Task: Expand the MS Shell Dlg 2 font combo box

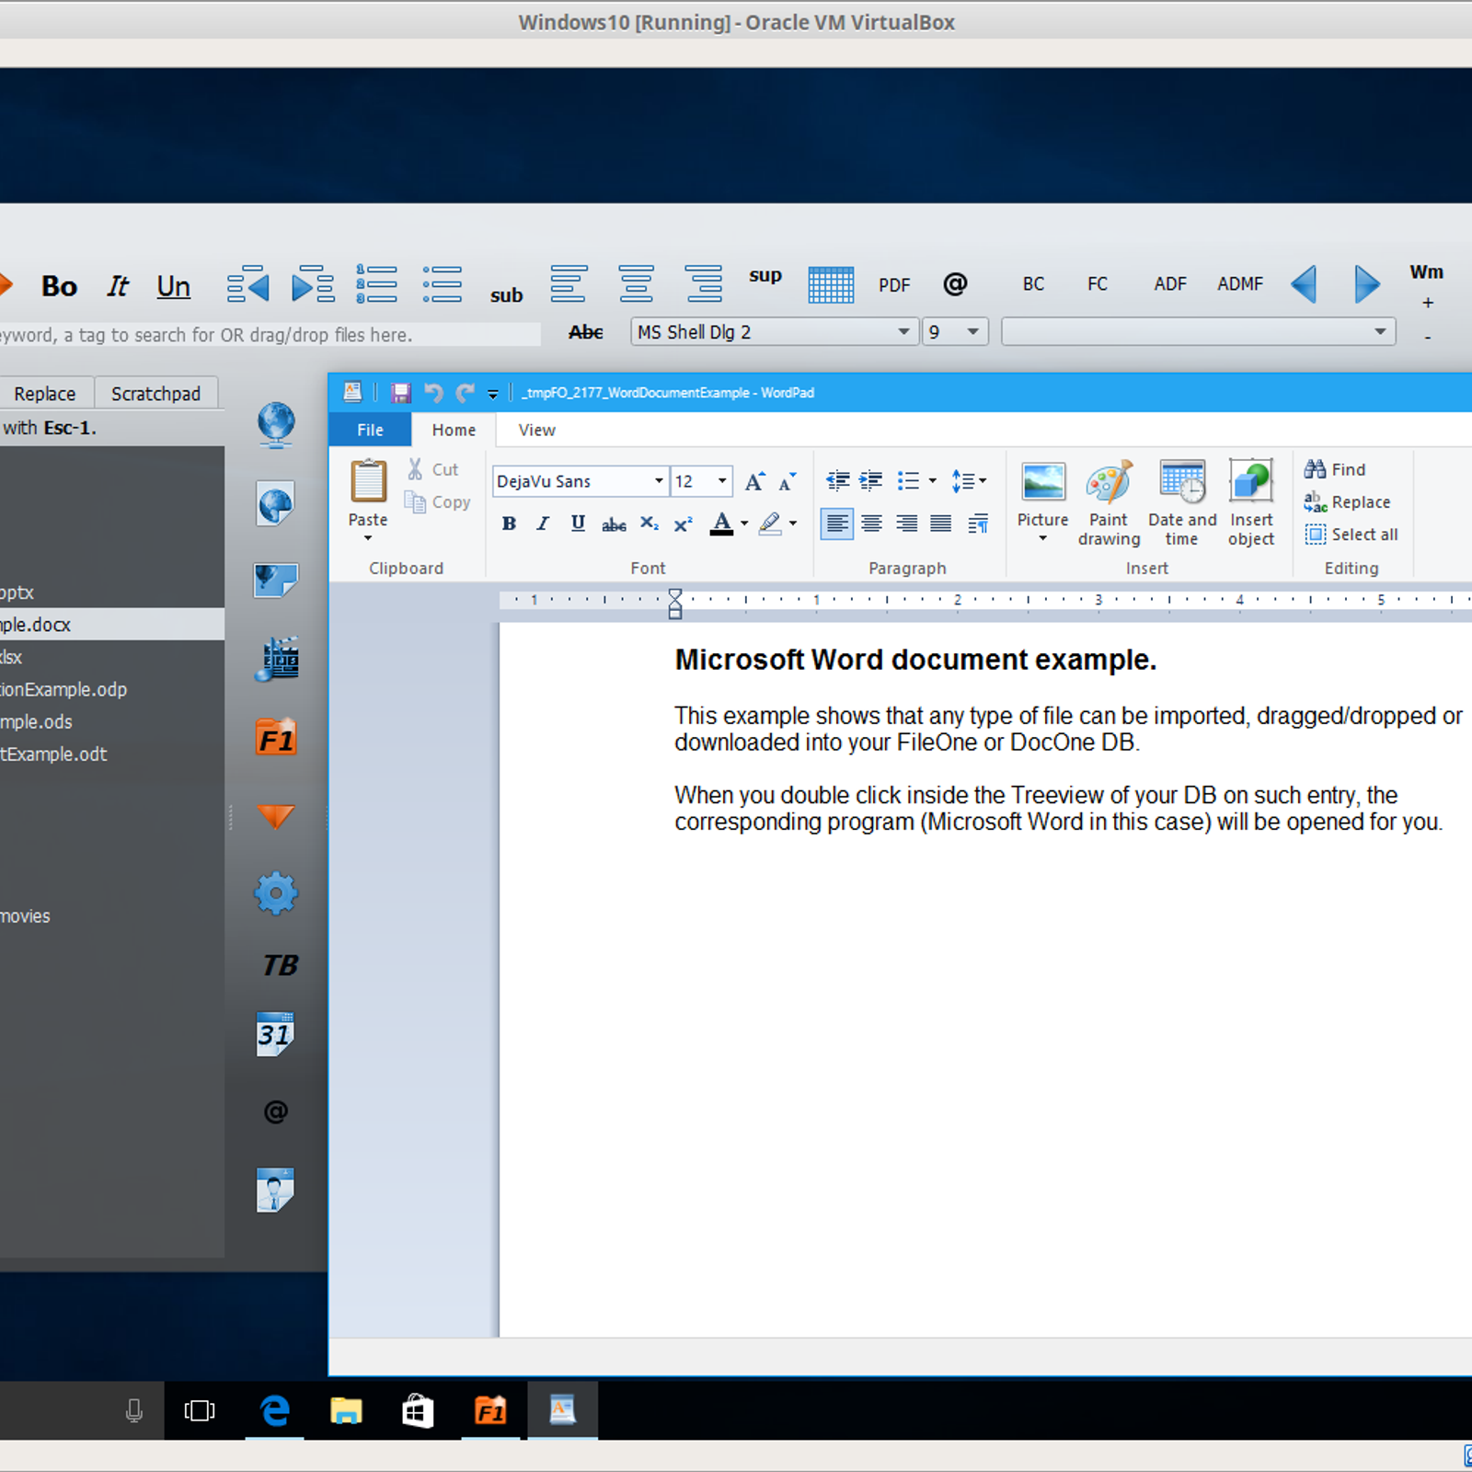Action: (903, 332)
